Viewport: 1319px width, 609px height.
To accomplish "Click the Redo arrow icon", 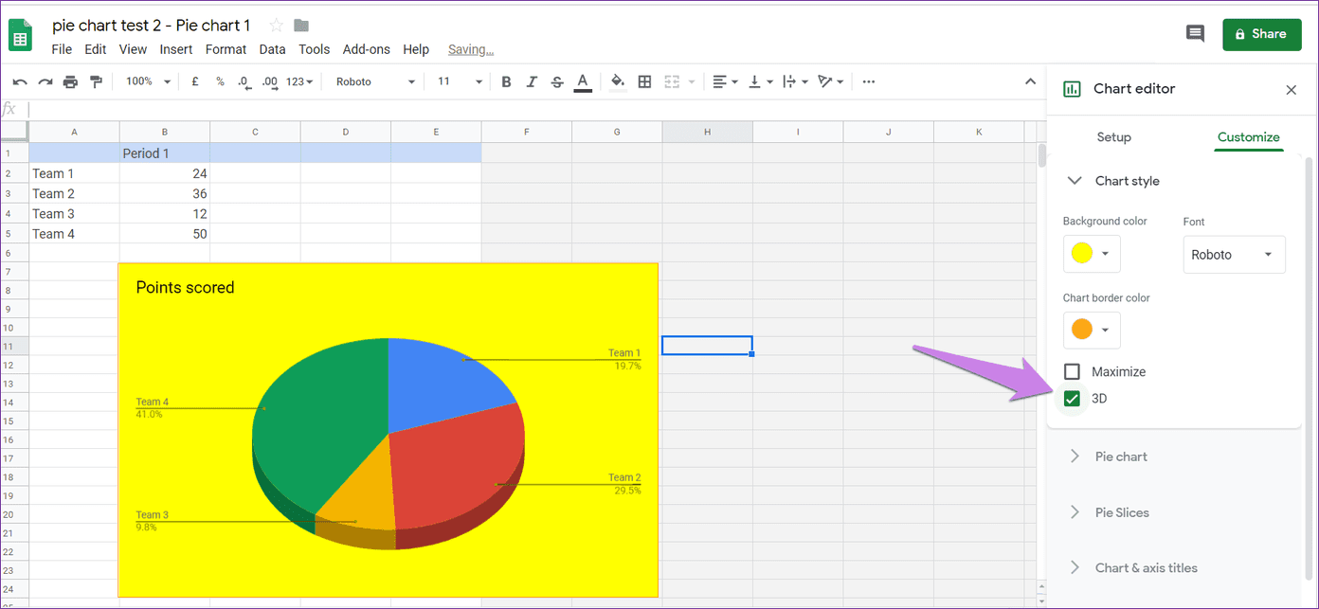I will coord(45,82).
